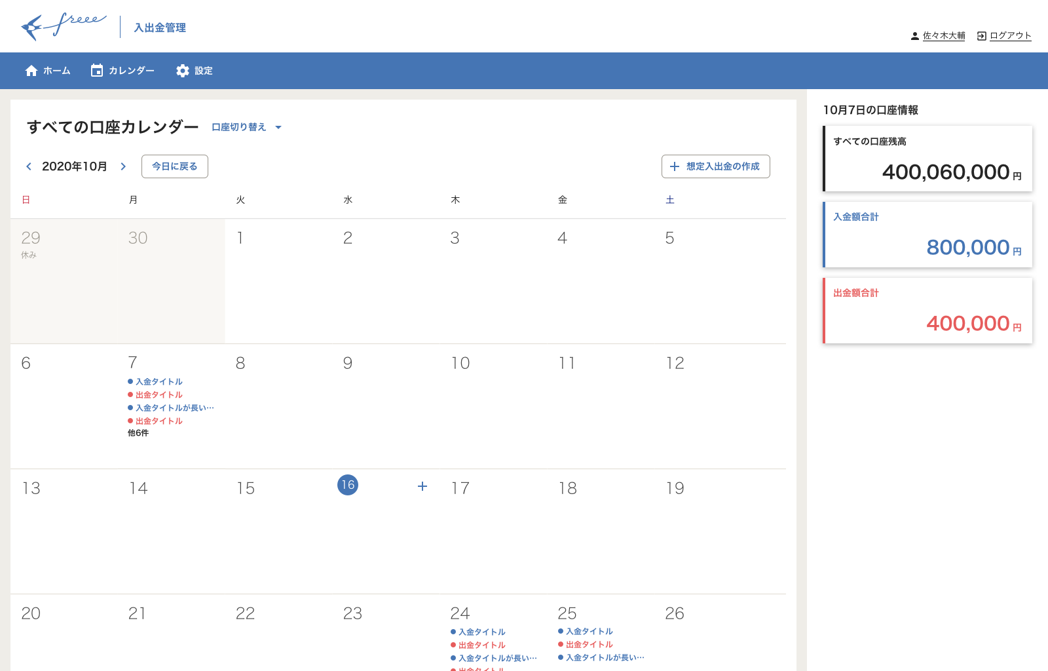Select the highlighted date 16
1048x671 pixels.
348,485
